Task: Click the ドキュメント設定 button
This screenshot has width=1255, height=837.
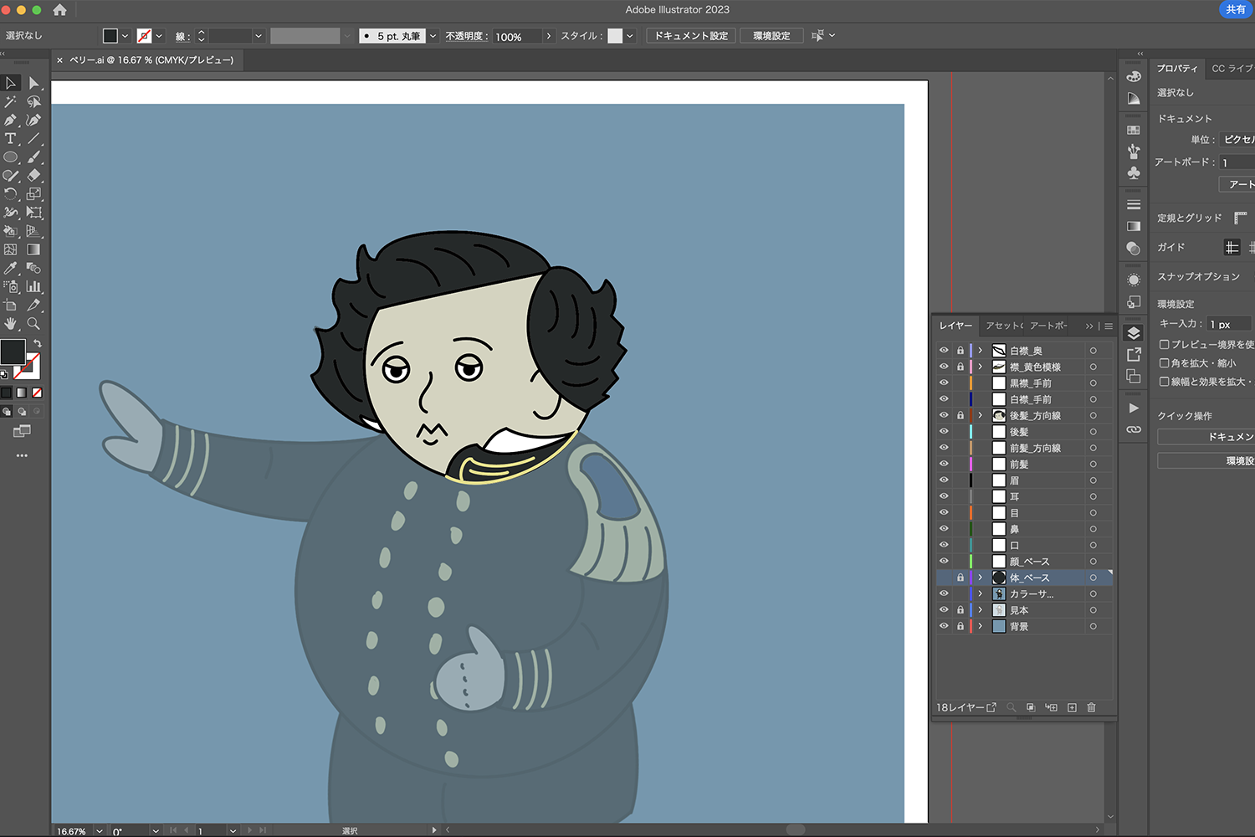Action: 691,36
